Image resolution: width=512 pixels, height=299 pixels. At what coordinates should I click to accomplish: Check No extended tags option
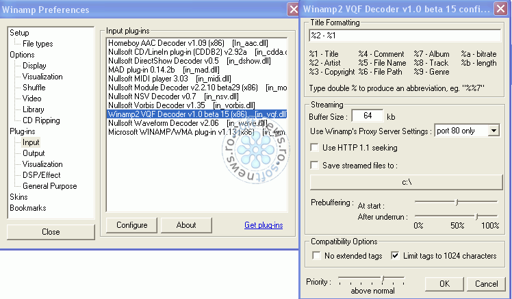[x=316, y=255]
